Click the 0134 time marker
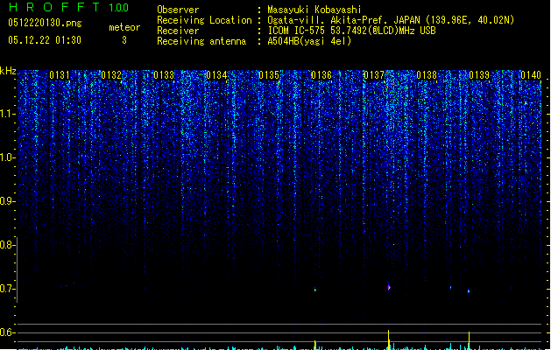The height and width of the screenshot is (350, 551). [x=216, y=75]
